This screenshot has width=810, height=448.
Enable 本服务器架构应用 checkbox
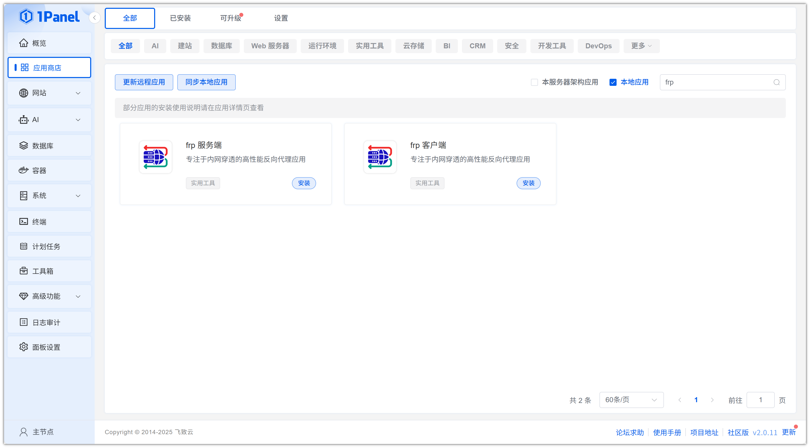click(534, 82)
